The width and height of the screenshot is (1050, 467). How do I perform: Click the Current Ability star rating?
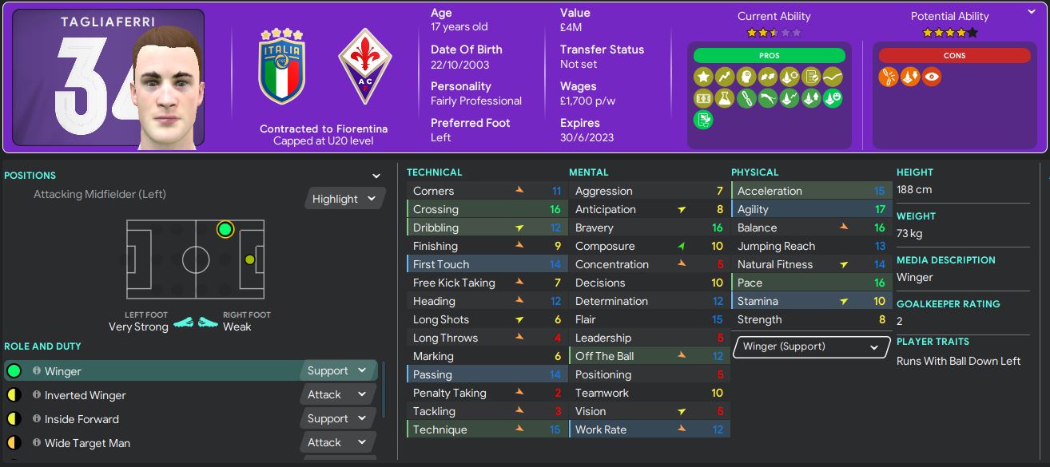(x=774, y=33)
